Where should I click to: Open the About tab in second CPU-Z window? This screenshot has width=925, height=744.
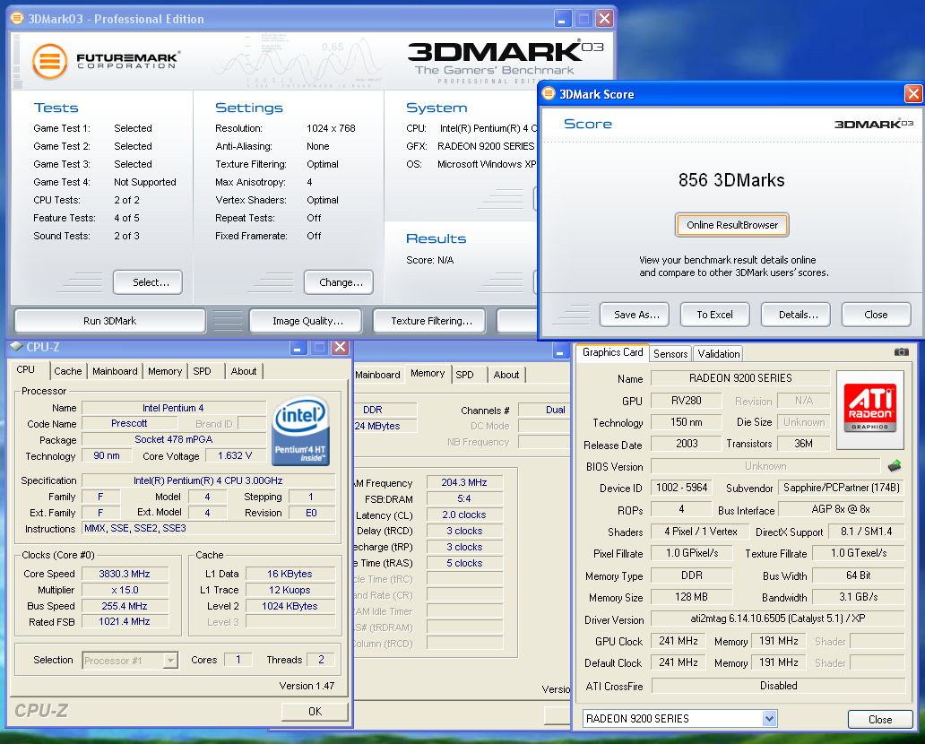[x=506, y=375]
